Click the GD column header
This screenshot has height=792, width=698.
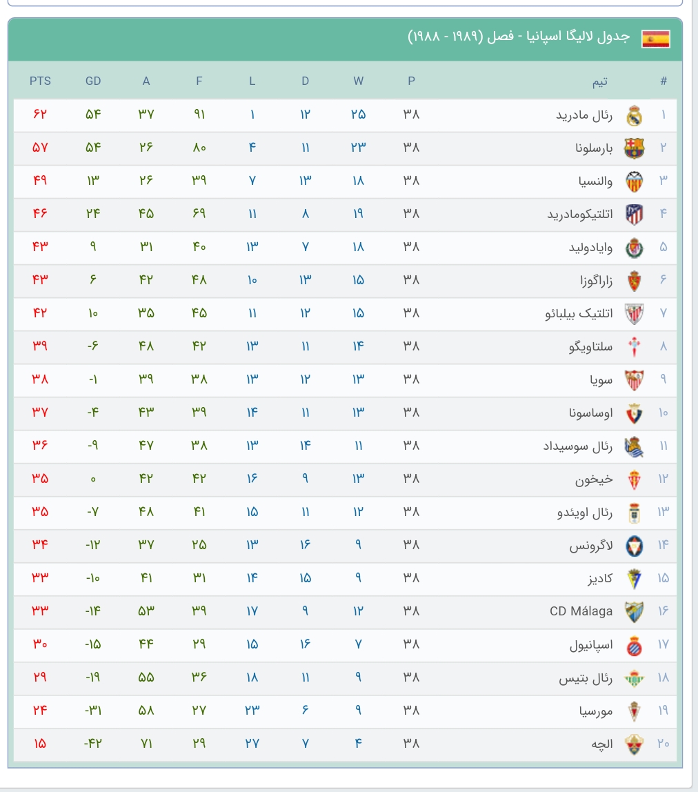click(x=93, y=81)
